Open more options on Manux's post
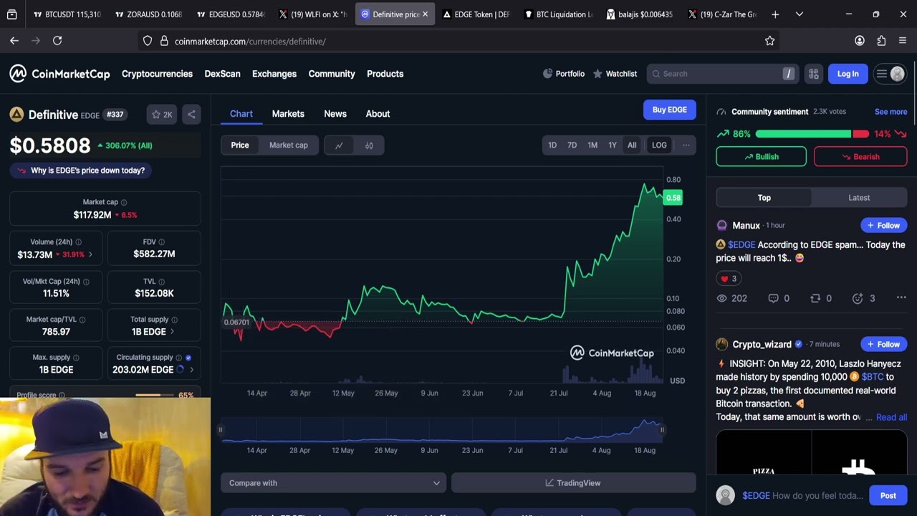Viewport: 917px width, 516px height. (901, 298)
